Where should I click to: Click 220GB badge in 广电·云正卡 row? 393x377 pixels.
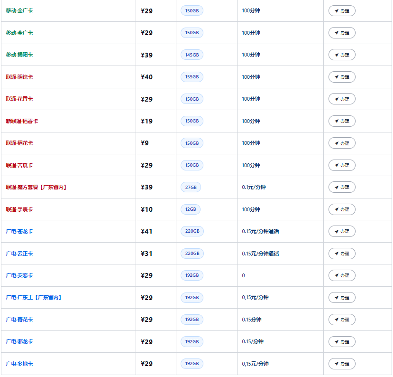[192, 253]
